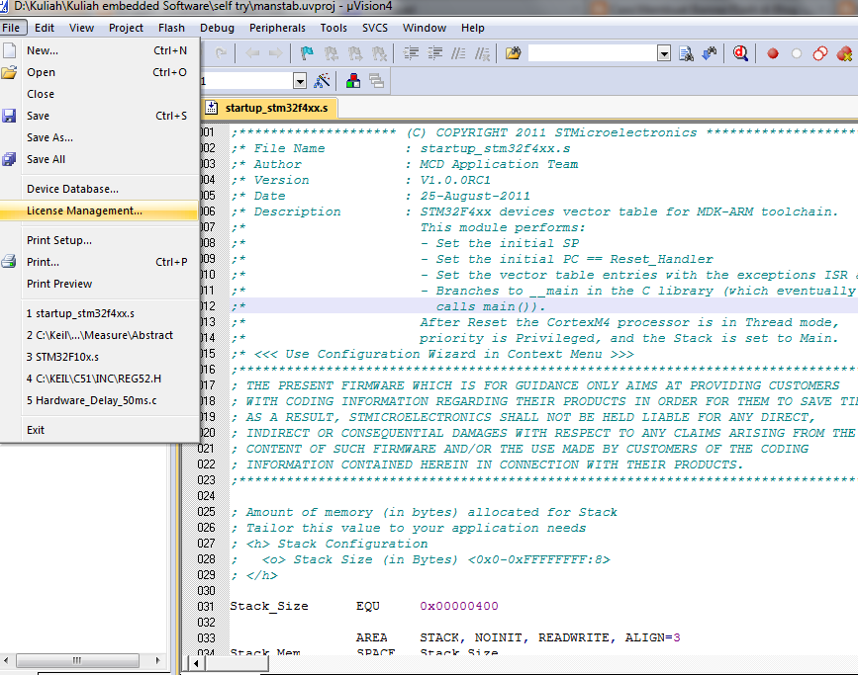Insert breakpoint red dot icon
This screenshot has height=675, width=858.
pyautogui.click(x=773, y=53)
